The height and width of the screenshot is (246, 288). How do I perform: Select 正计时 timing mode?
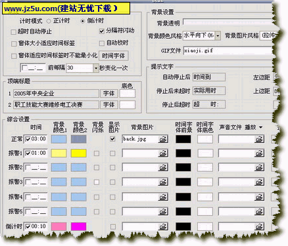[x=49, y=21]
